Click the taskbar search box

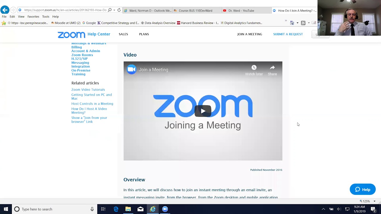[54, 209]
